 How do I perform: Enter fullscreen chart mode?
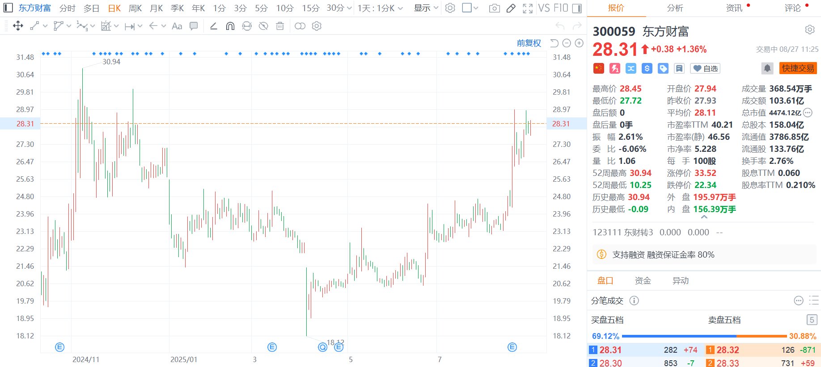click(528, 8)
